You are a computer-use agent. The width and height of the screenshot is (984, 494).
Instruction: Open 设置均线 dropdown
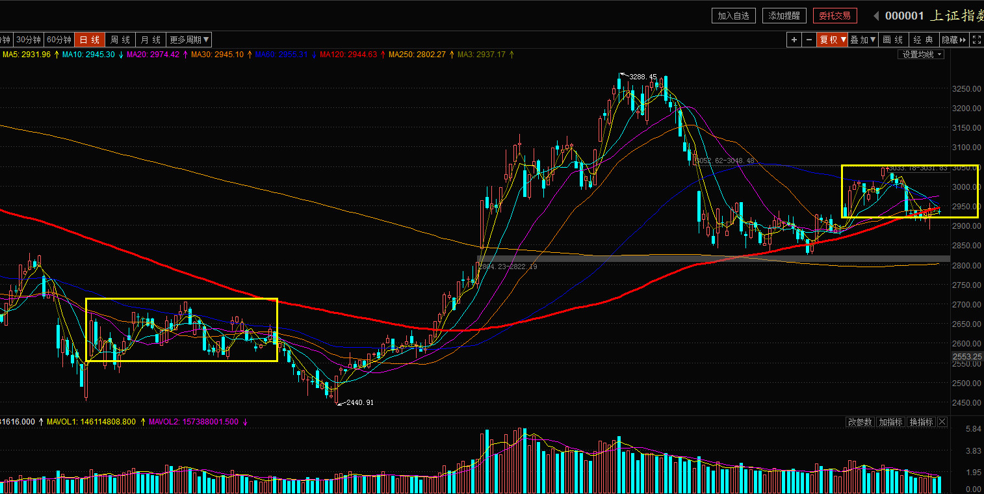coord(922,55)
